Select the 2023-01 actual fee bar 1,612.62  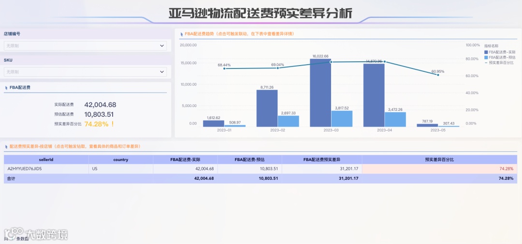(x=214, y=123)
